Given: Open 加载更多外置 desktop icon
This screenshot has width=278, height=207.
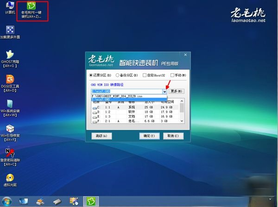Looking at the screenshot, I should (x=10, y=32).
